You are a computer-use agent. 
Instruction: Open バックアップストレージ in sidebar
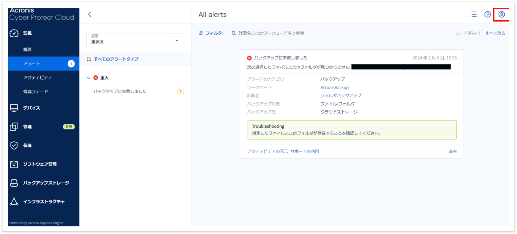(x=46, y=183)
